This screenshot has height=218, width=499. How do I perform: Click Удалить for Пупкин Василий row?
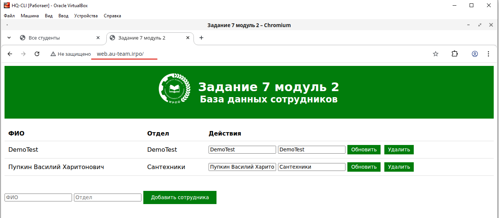point(399,167)
